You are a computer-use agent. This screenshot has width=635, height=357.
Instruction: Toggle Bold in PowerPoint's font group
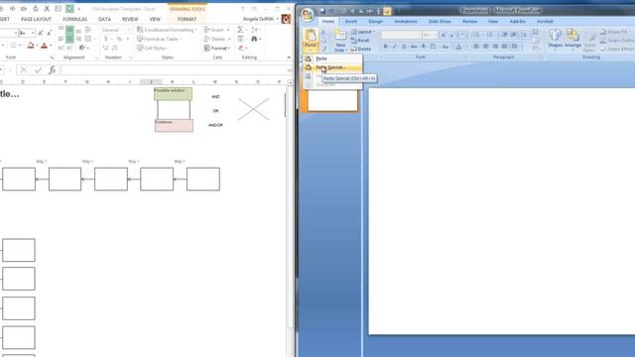385,47
